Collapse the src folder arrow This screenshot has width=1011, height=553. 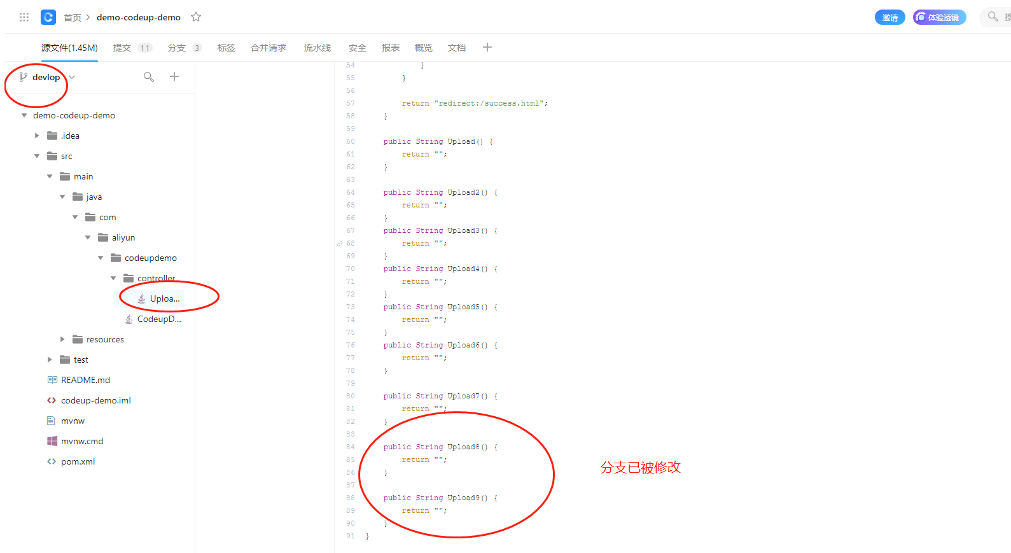click(x=37, y=156)
